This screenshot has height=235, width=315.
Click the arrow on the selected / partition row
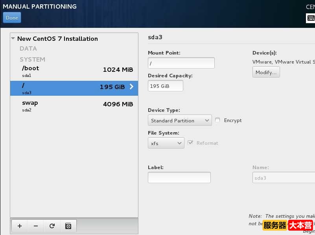pos(131,87)
